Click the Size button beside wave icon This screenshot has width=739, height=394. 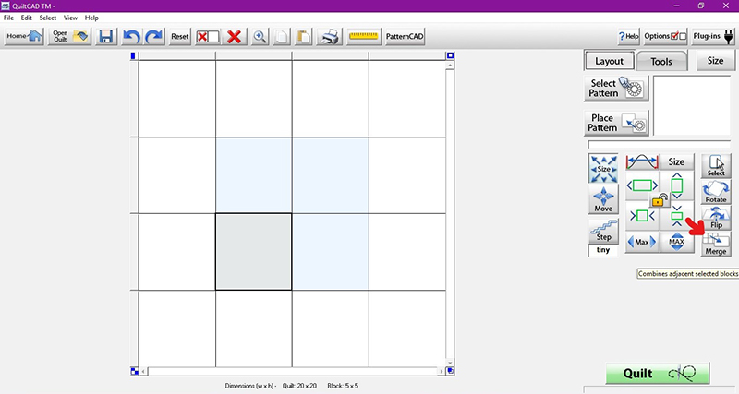point(676,161)
